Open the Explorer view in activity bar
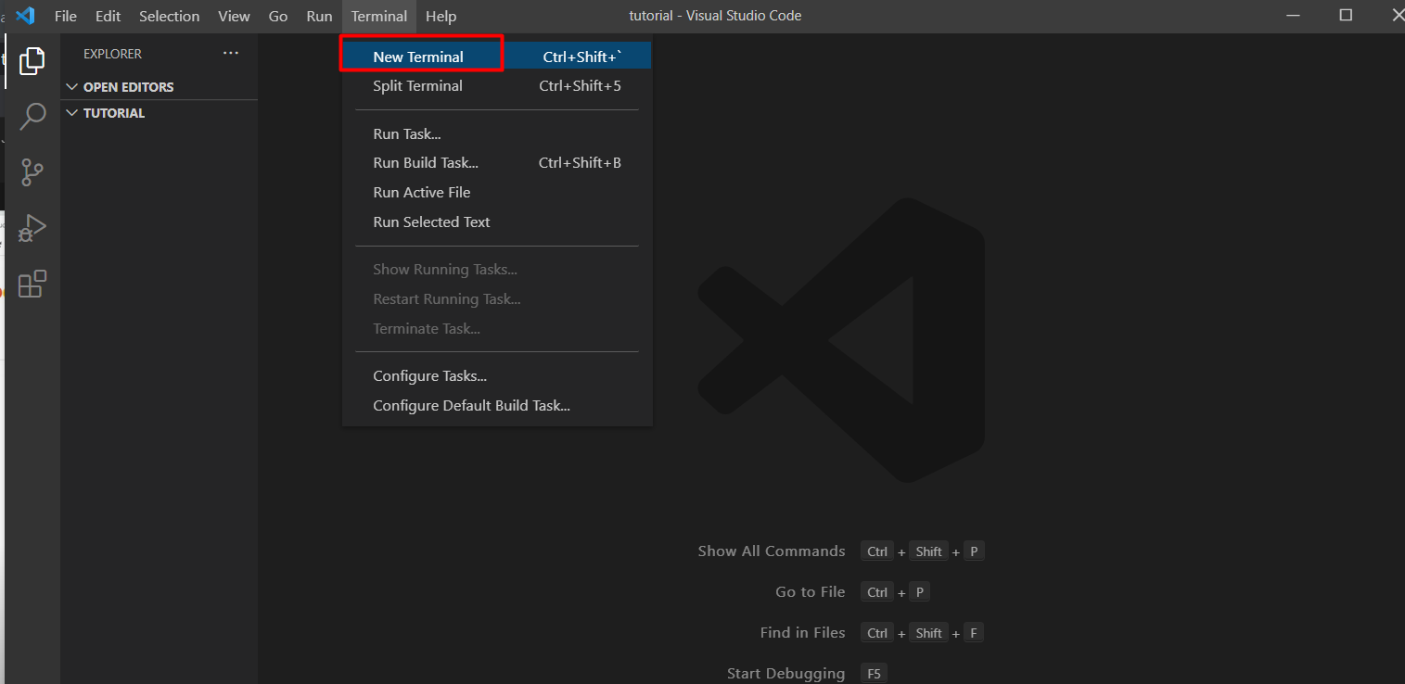1405x684 pixels. point(32,61)
